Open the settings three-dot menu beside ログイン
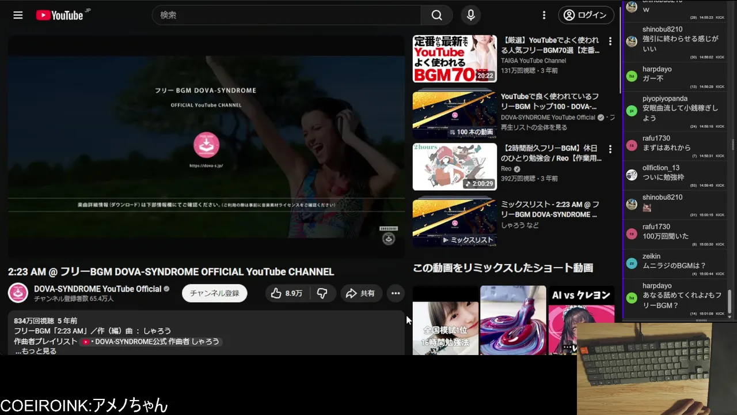Viewport: 737px width, 415px height. pyautogui.click(x=544, y=15)
